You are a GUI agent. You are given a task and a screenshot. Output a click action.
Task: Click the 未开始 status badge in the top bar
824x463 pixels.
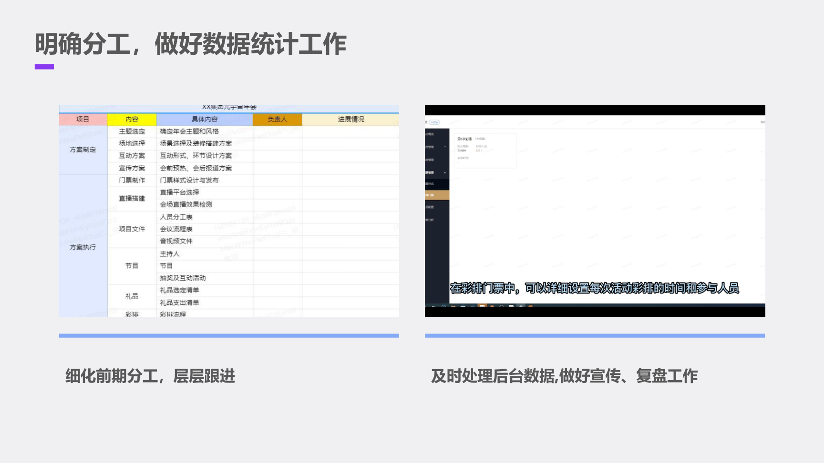434,122
